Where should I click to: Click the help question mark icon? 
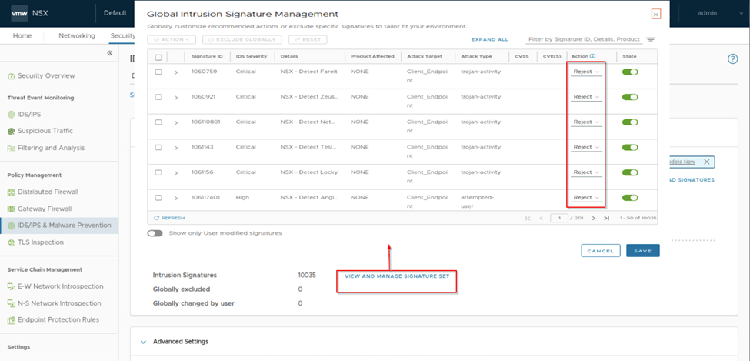click(732, 59)
